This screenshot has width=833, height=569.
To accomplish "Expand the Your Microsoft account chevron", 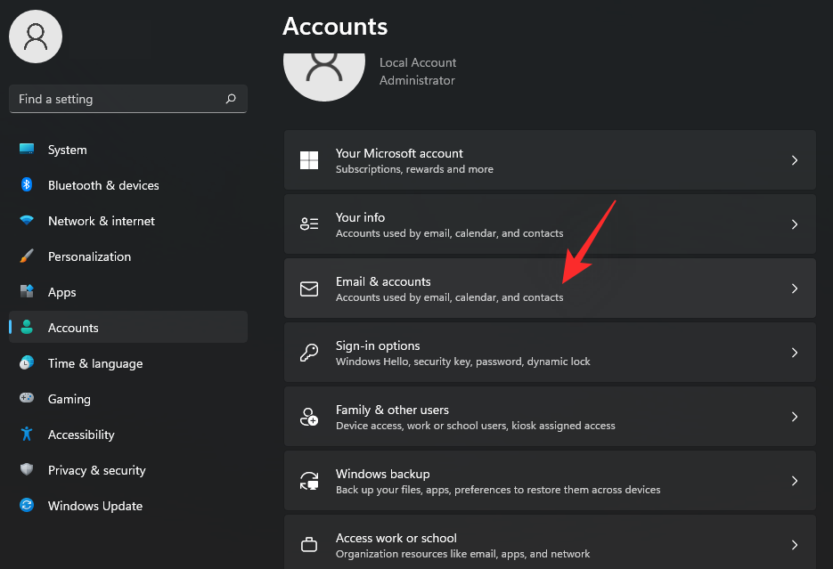I will [x=795, y=160].
